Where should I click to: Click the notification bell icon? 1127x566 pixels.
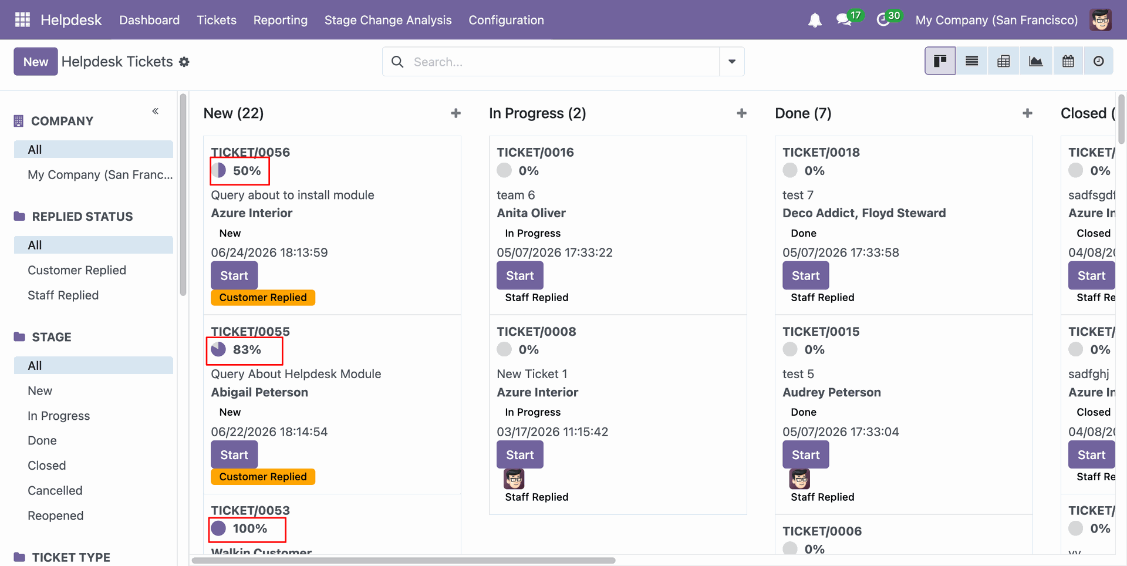[x=815, y=20]
